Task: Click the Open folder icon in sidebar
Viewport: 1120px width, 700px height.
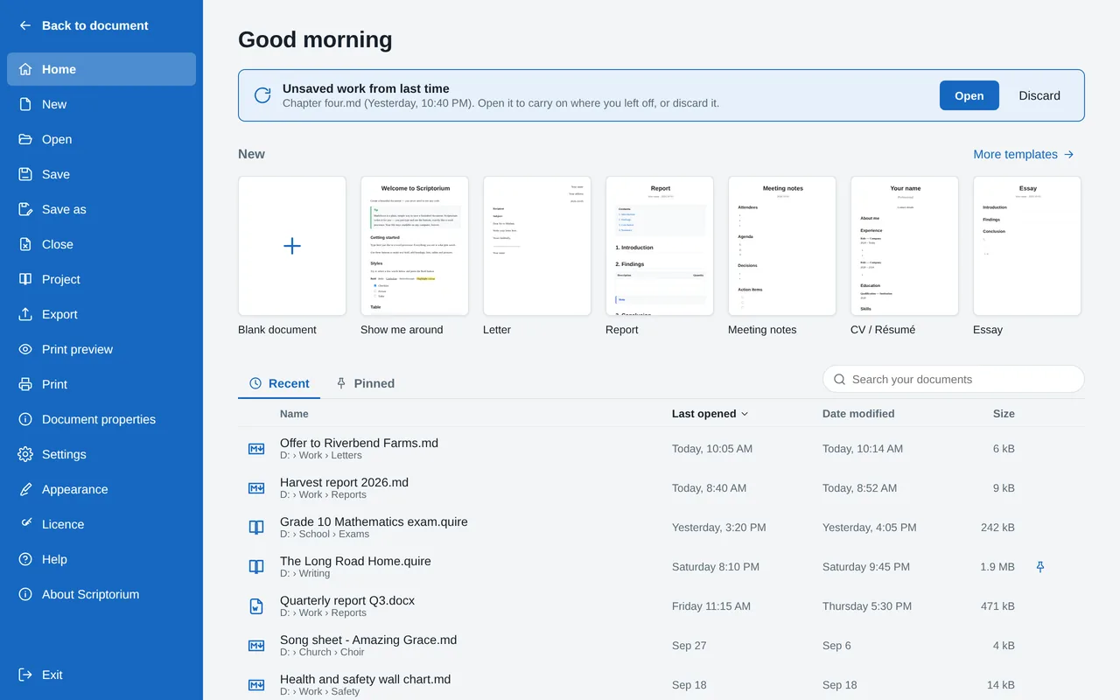Action: [25, 139]
